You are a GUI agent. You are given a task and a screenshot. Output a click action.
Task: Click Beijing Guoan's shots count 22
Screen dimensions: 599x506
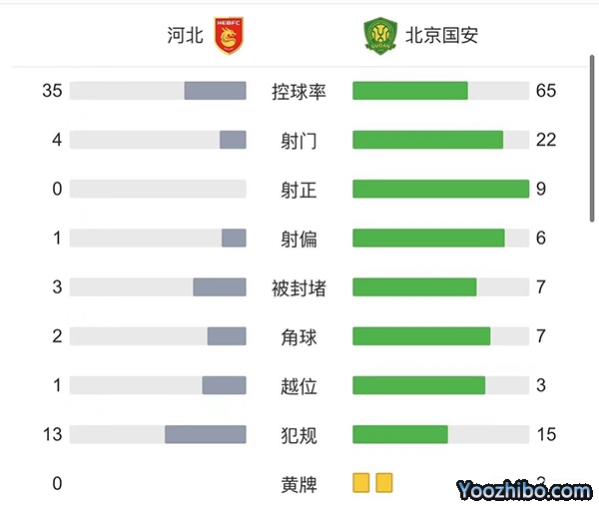(x=546, y=140)
